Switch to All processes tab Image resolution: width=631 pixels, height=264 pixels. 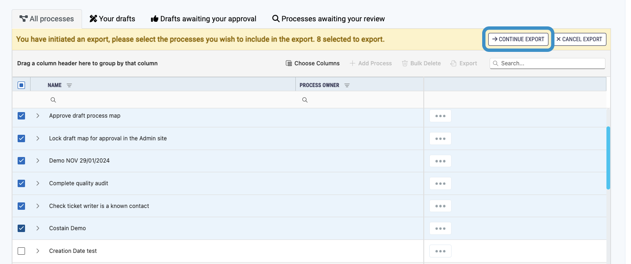pyautogui.click(x=47, y=19)
